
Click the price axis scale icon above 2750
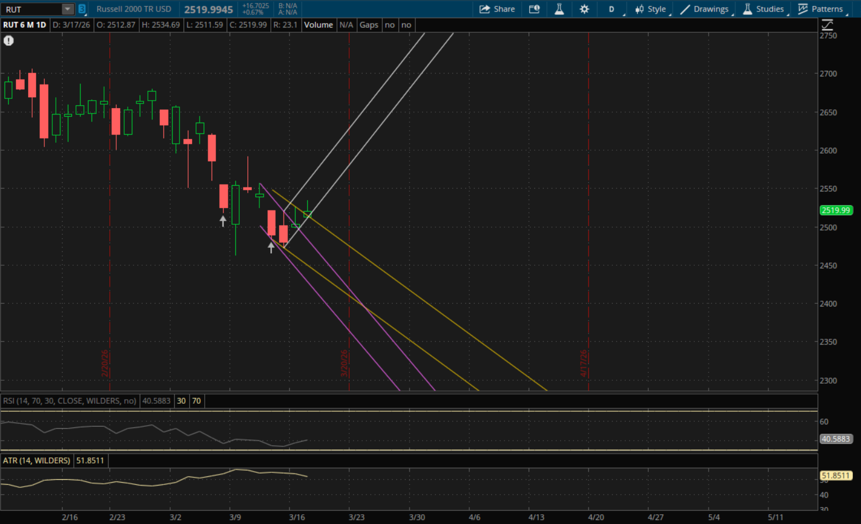827,25
